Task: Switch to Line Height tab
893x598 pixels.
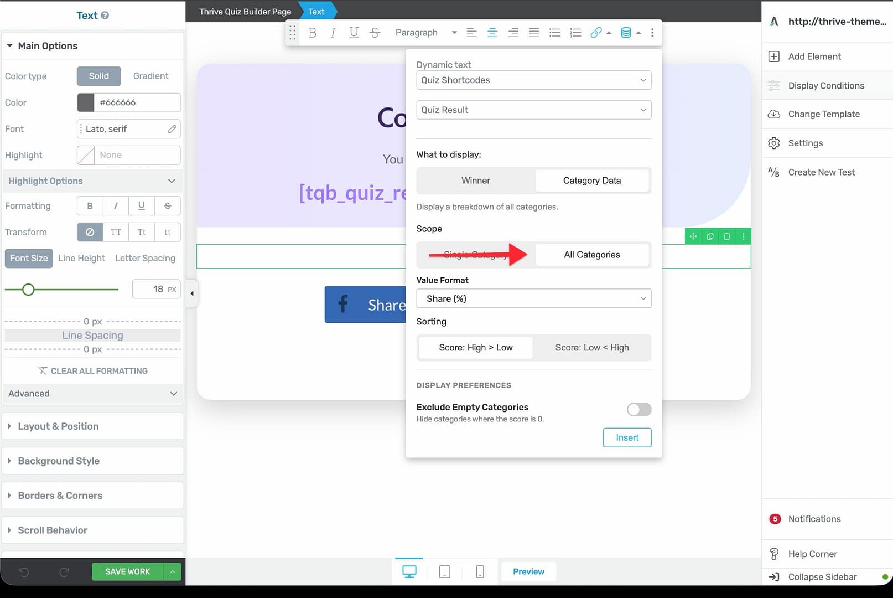Action: [x=81, y=258]
